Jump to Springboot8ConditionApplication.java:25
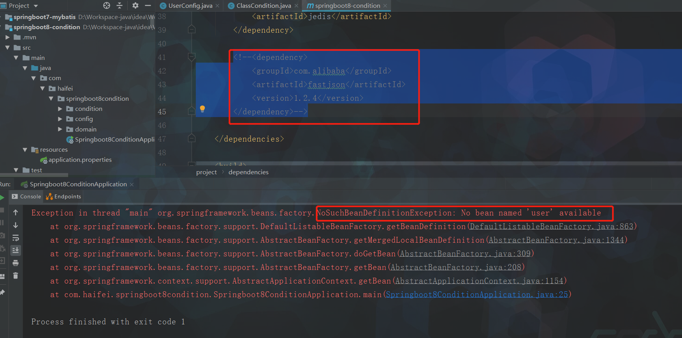The height and width of the screenshot is (338, 682). click(x=477, y=294)
